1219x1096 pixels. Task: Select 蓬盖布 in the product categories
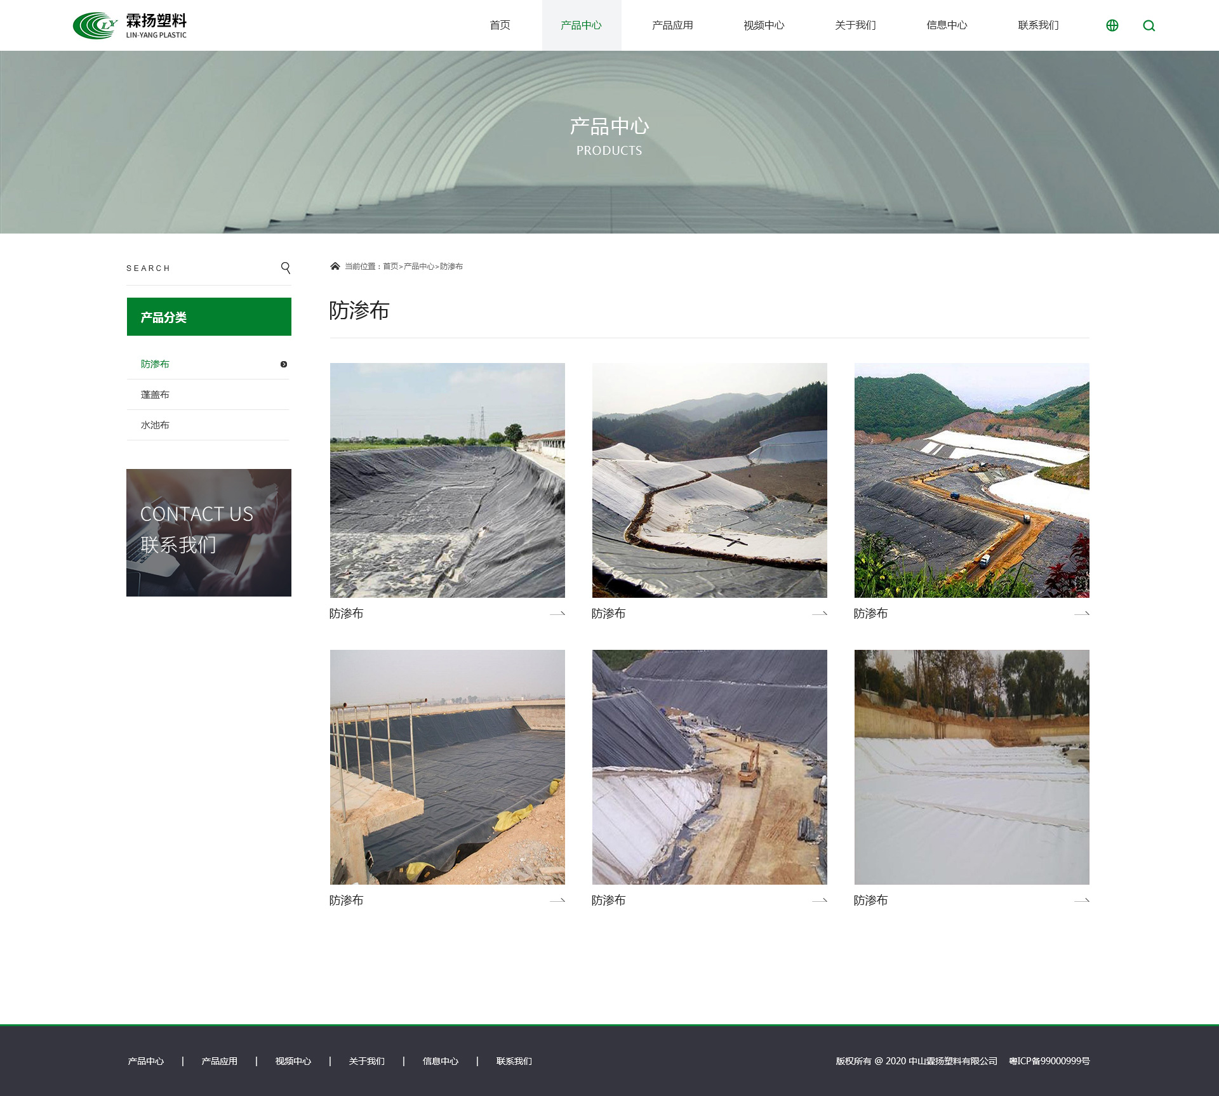click(x=155, y=395)
